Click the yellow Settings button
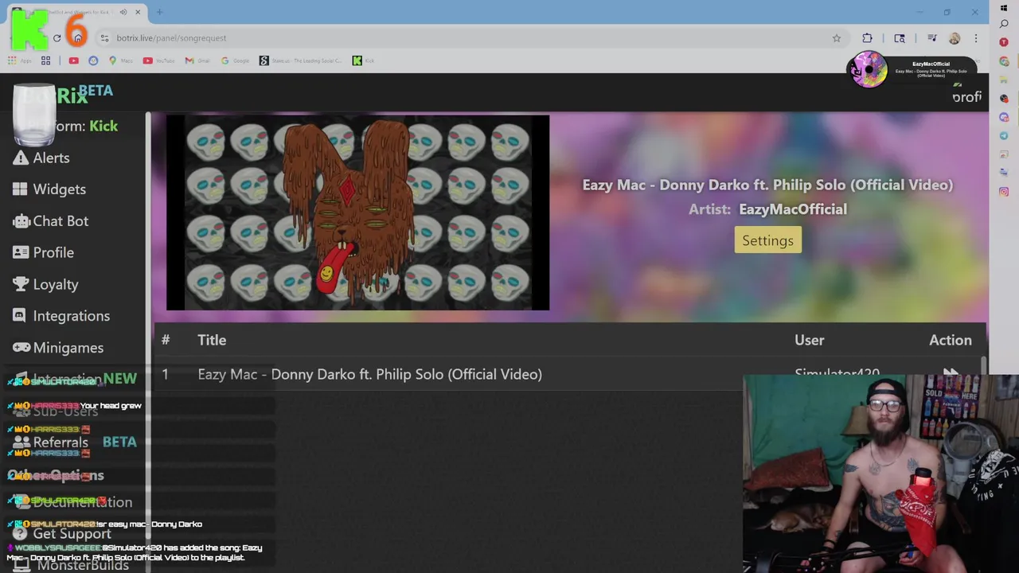Viewport: 1019px width, 573px height. coord(767,240)
